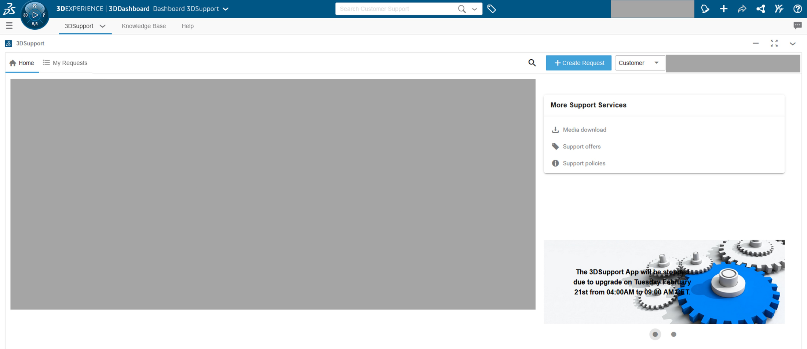Screen dimensions: 807x349
Task: Click the search magnifier in top bar
Action: pos(461,9)
